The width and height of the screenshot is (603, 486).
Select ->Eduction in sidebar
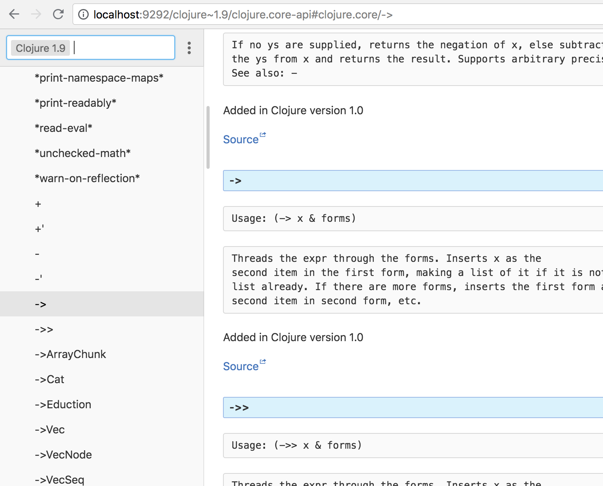click(x=102, y=404)
